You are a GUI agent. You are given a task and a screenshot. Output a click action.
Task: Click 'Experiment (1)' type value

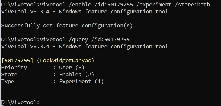click(x=81, y=82)
